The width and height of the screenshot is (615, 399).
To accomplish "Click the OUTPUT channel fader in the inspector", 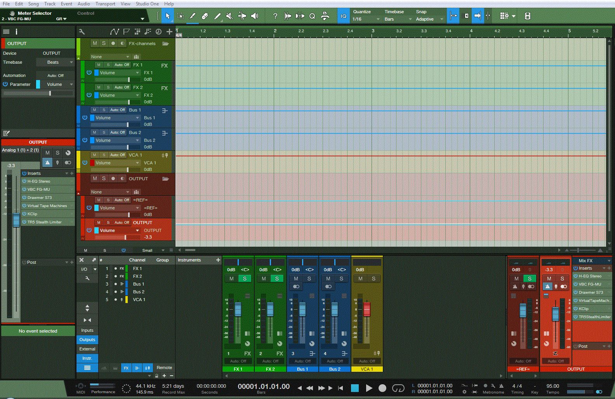I will click(x=16, y=220).
